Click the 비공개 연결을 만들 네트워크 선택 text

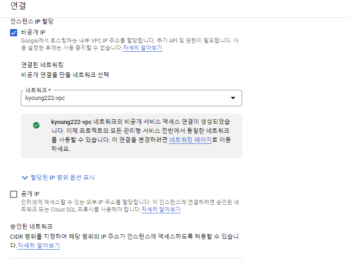pyautogui.click(x=65, y=74)
